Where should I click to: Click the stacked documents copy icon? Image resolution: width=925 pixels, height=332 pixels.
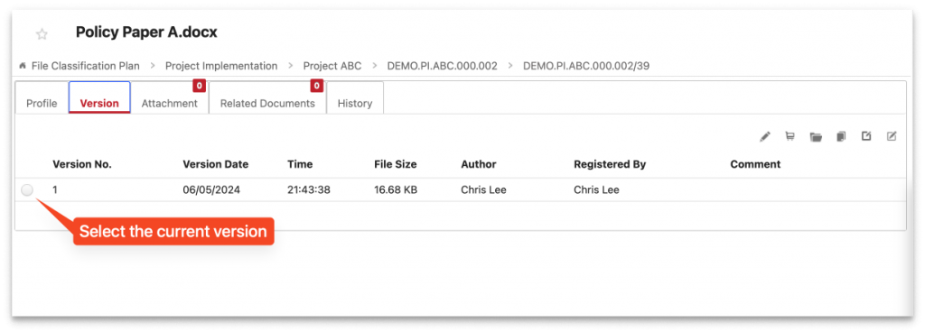click(841, 136)
